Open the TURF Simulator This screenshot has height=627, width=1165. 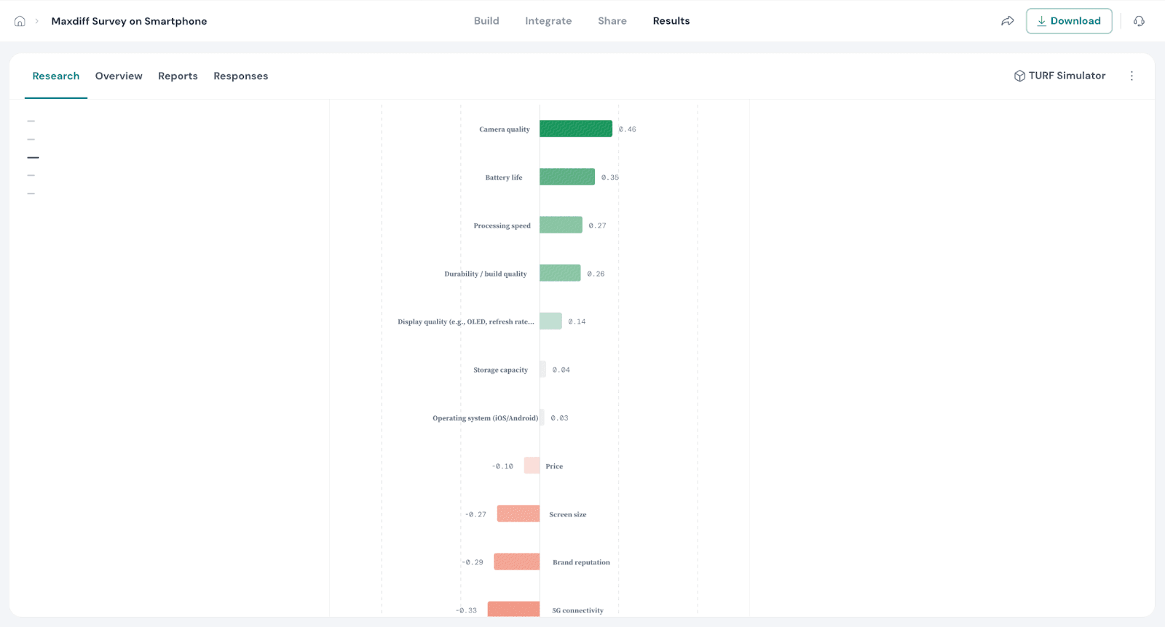pos(1067,76)
